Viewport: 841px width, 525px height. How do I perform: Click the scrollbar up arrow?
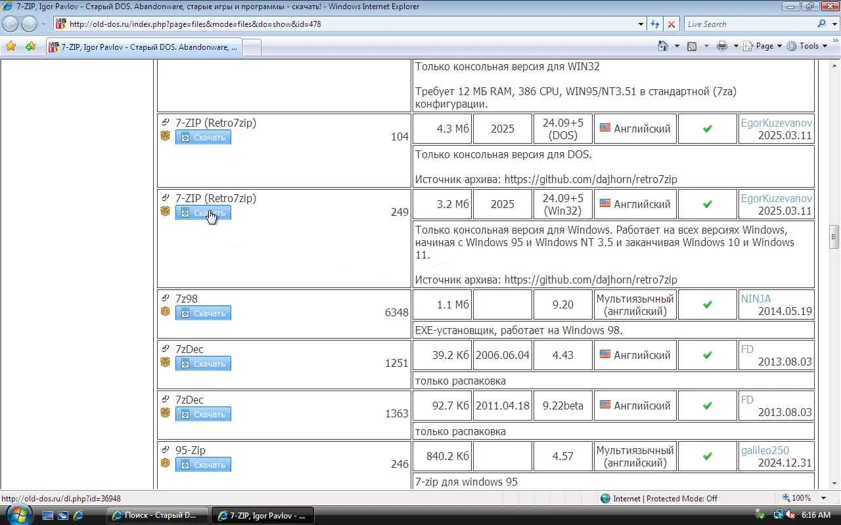[834, 65]
